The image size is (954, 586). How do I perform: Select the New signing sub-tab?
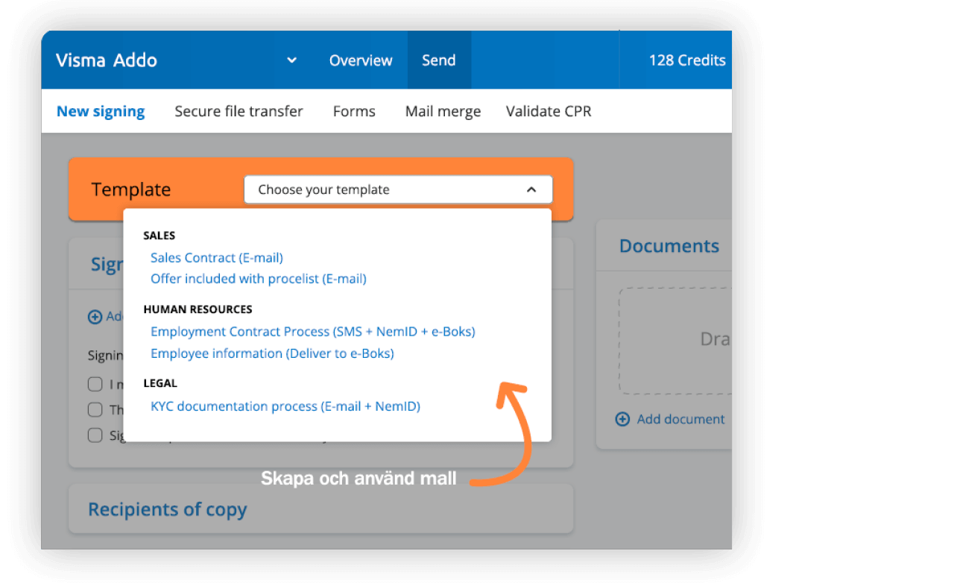point(101,111)
